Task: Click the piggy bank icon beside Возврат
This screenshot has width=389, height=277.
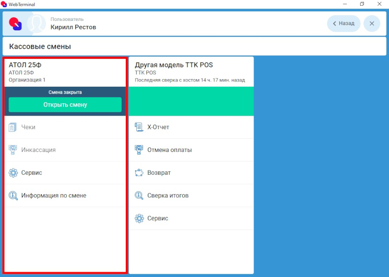Action: click(139, 173)
